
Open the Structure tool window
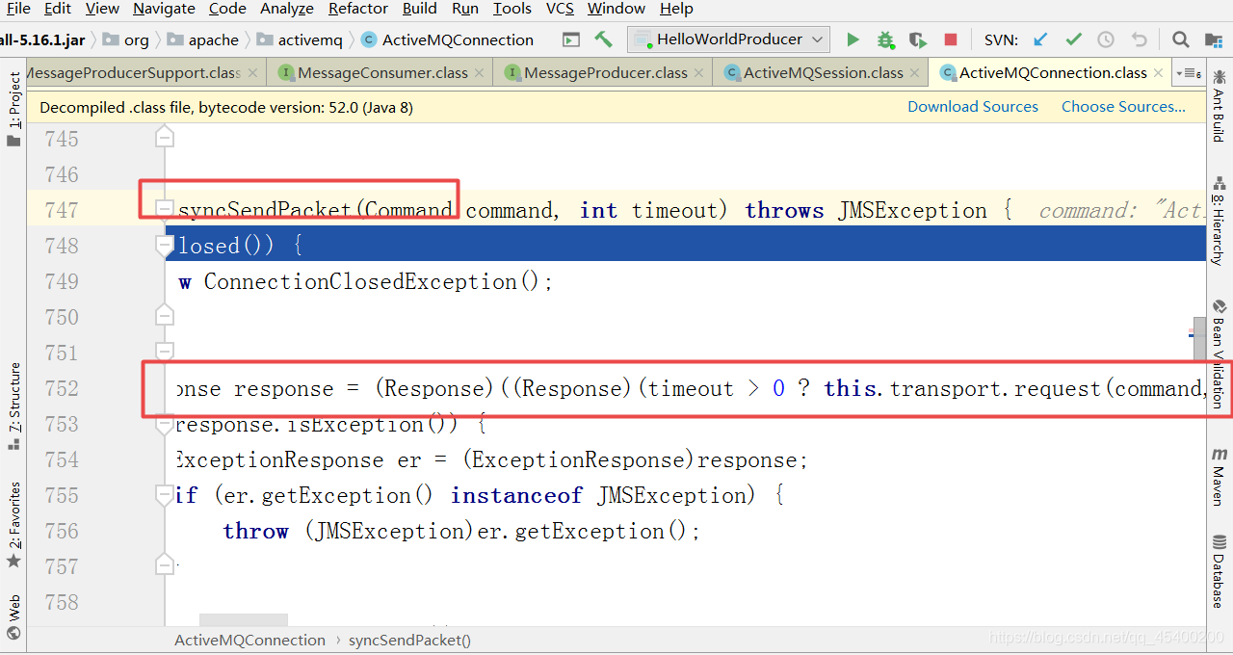[x=13, y=406]
